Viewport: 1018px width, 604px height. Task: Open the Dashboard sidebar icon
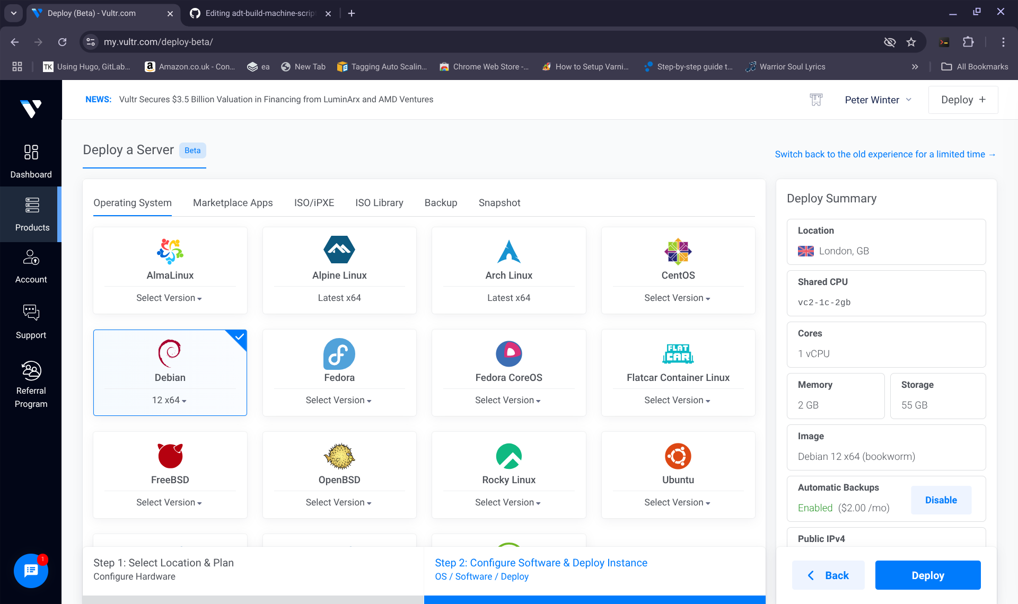[31, 153]
